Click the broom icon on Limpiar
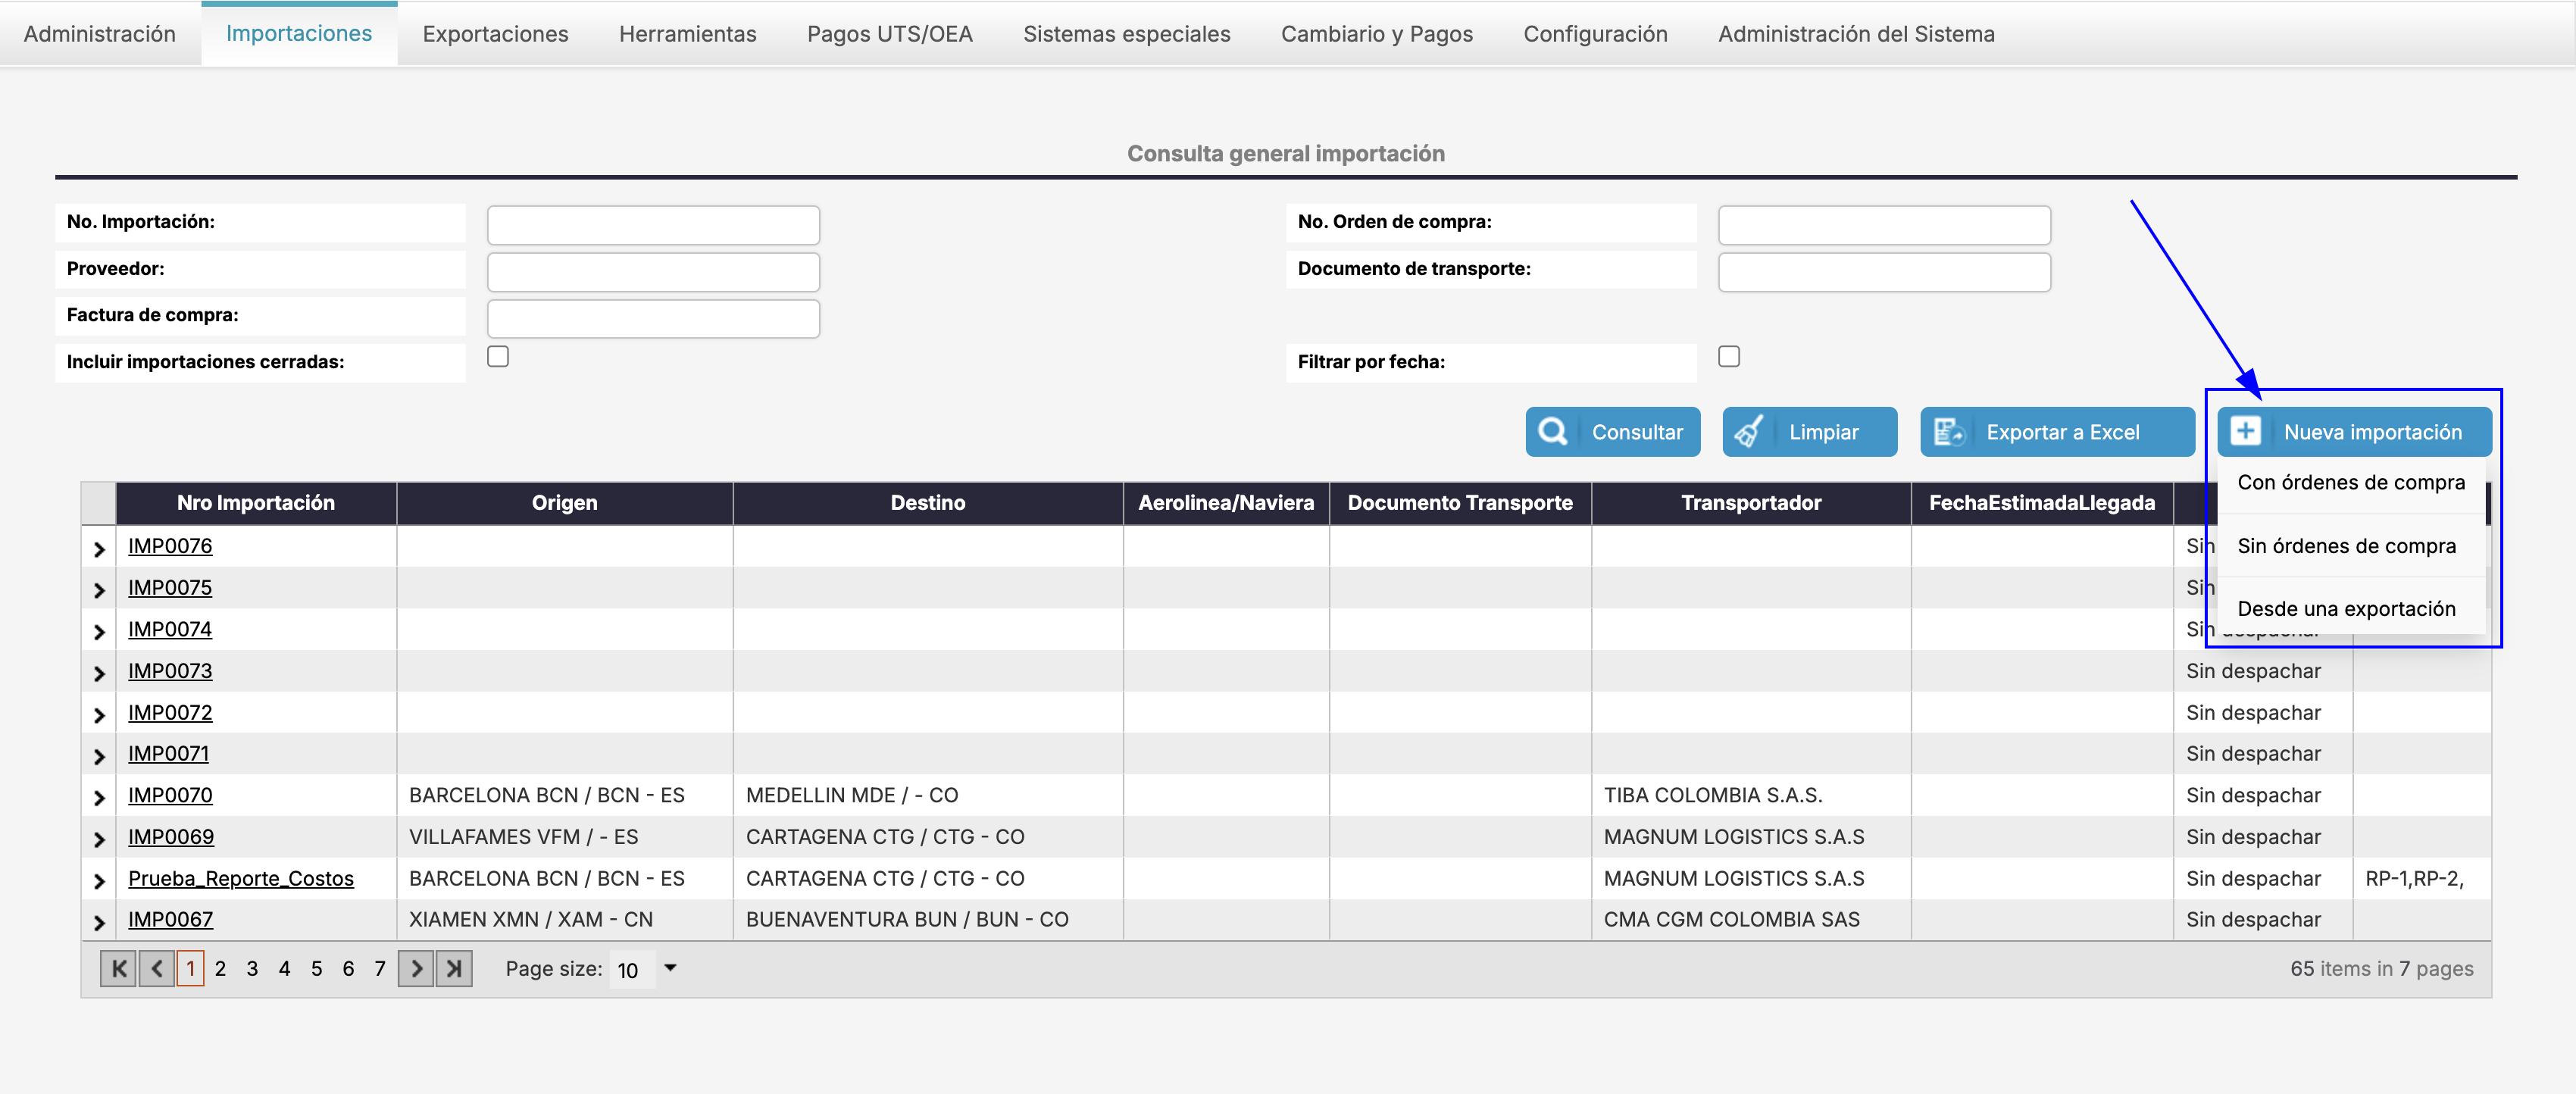Screen dimensions: 2576x1094 1748,432
